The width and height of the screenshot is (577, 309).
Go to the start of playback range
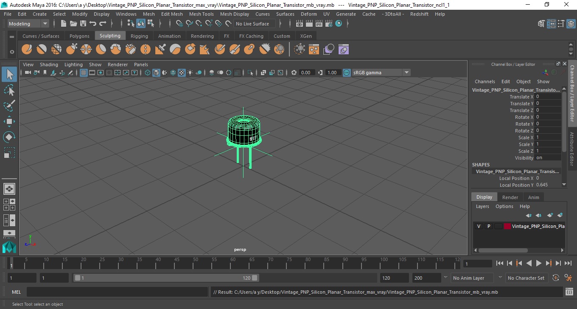coord(500,263)
